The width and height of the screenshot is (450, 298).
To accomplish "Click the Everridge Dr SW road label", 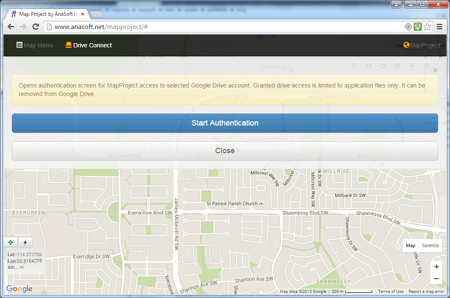I will [91, 256].
